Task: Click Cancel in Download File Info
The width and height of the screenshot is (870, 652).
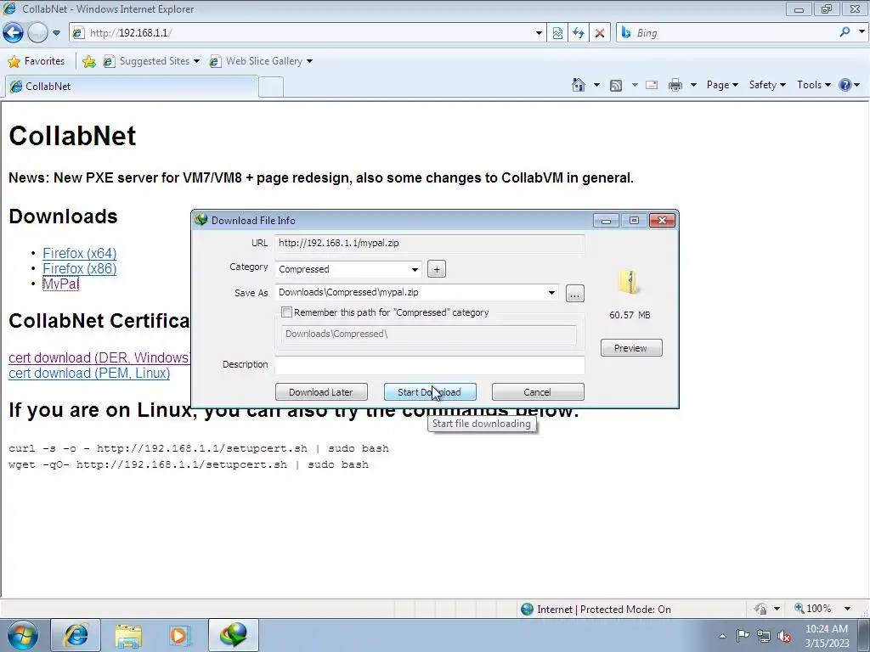Action: coord(538,392)
